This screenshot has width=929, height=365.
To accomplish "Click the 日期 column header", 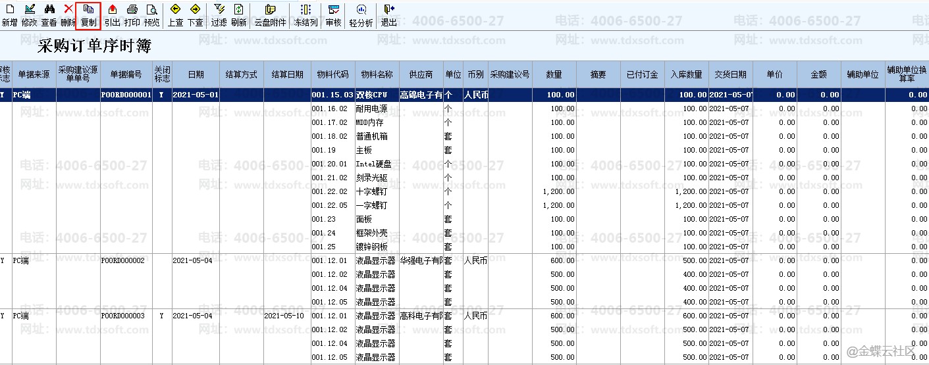I will [196, 74].
